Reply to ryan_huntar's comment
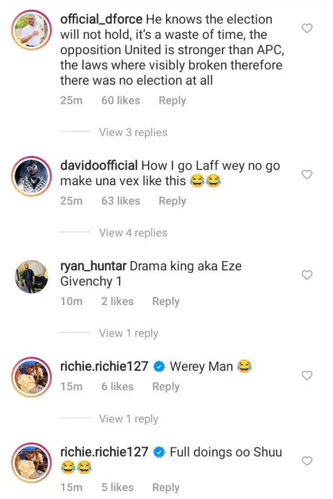 (166, 302)
